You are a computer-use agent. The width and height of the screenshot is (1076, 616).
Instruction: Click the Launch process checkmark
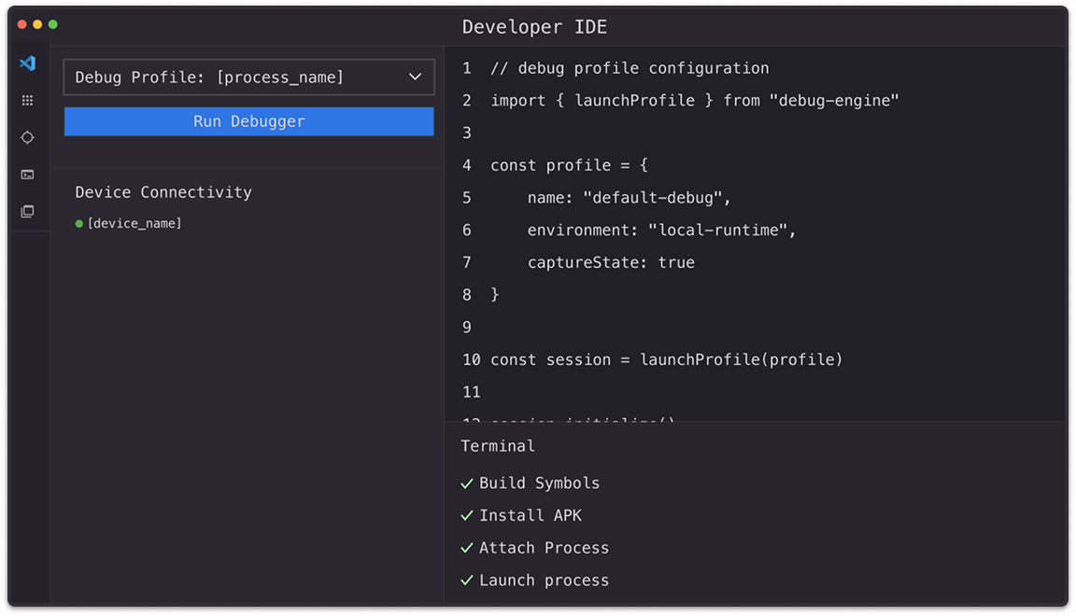pyautogui.click(x=467, y=581)
